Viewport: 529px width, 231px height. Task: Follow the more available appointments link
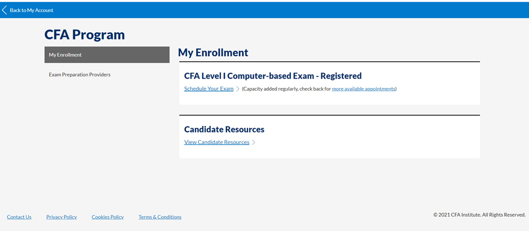364,89
